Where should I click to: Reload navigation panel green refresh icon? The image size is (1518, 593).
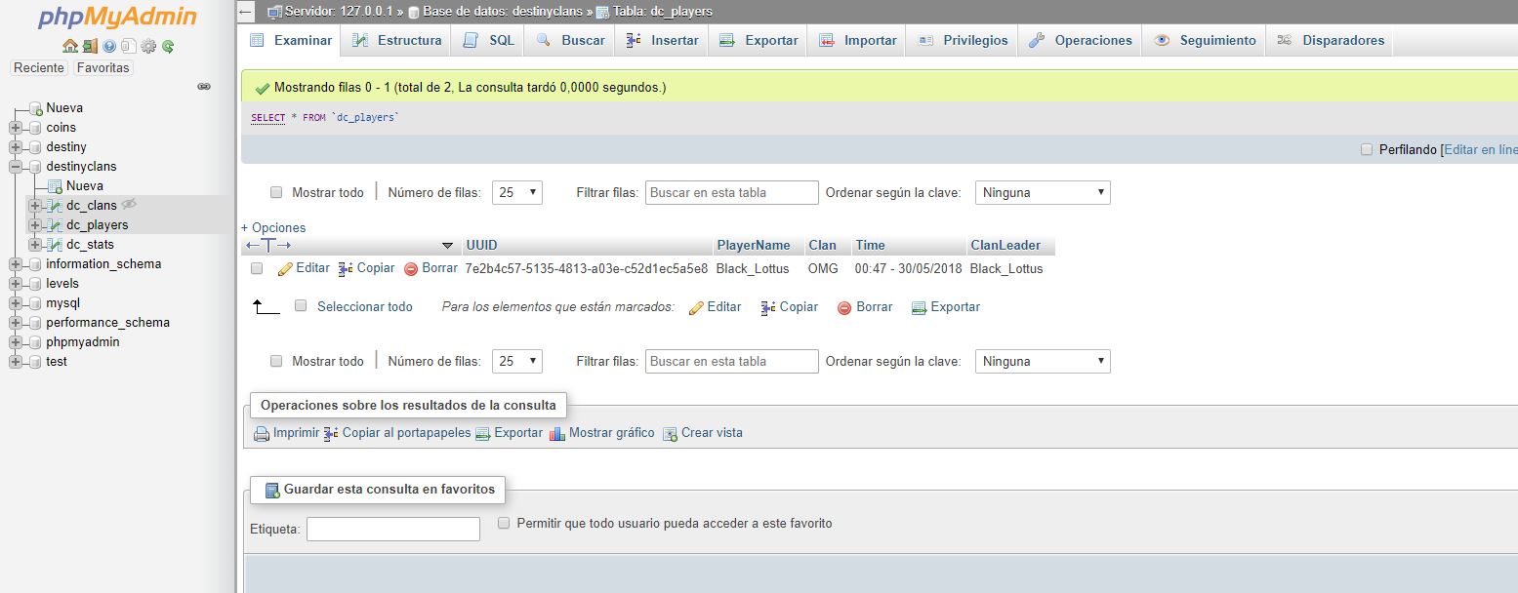tap(168, 46)
